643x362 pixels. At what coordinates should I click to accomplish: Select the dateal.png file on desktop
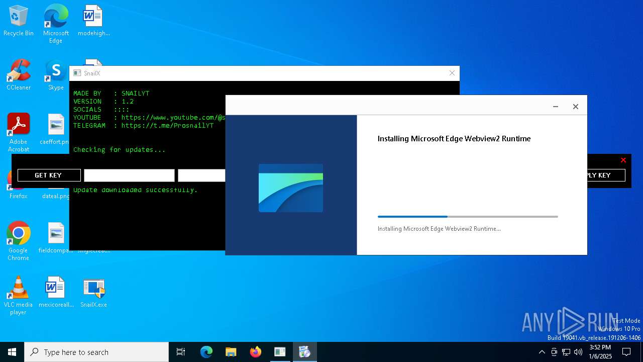tap(56, 196)
